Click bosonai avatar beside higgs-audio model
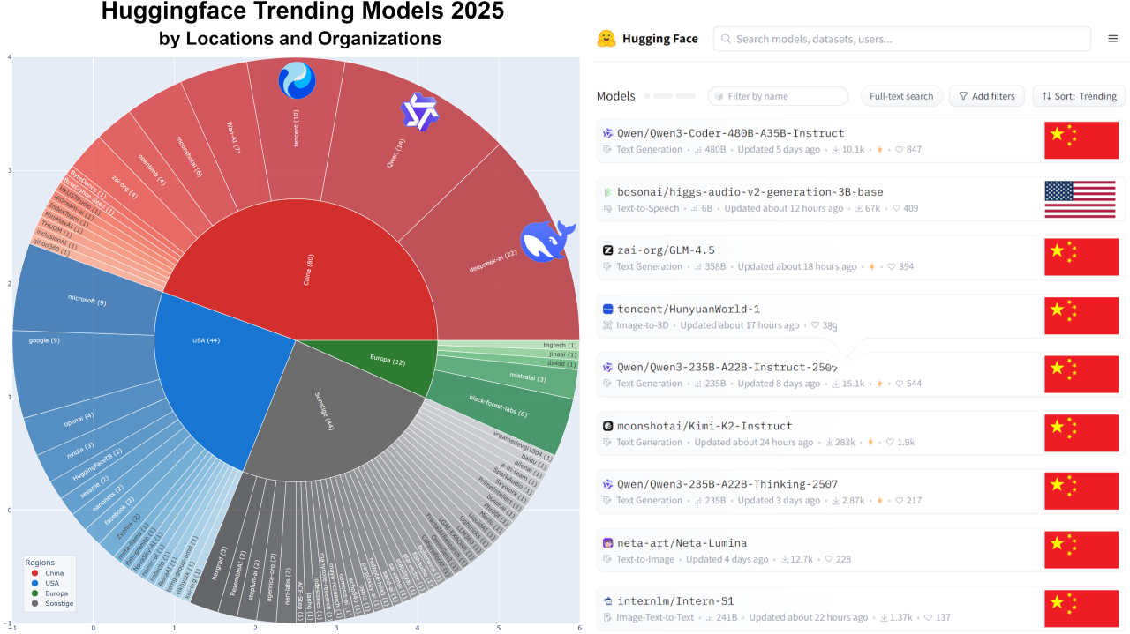The width and height of the screenshot is (1130, 634). (x=607, y=192)
